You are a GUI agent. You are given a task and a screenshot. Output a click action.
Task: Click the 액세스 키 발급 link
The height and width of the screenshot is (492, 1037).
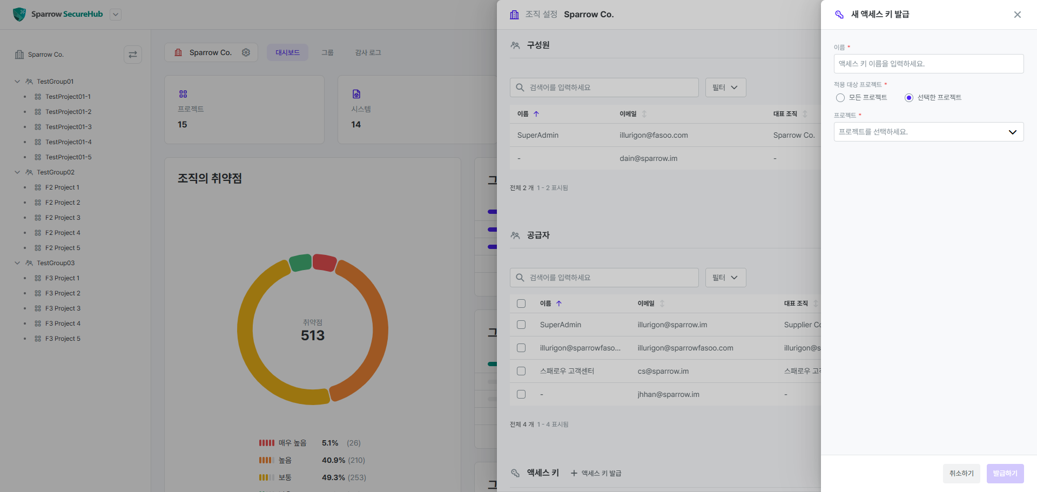[596, 473]
